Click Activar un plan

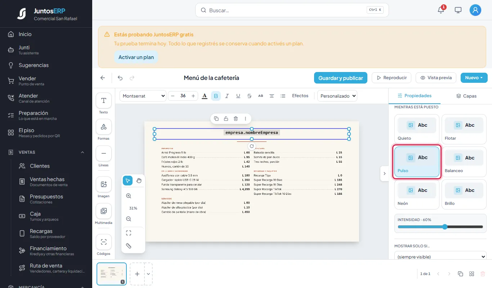[136, 57]
